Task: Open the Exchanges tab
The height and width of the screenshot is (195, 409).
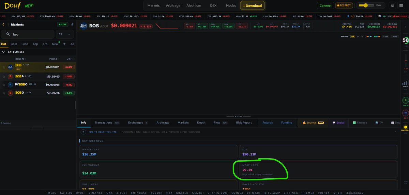Action: pyautogui.click(x=138, y=123)
